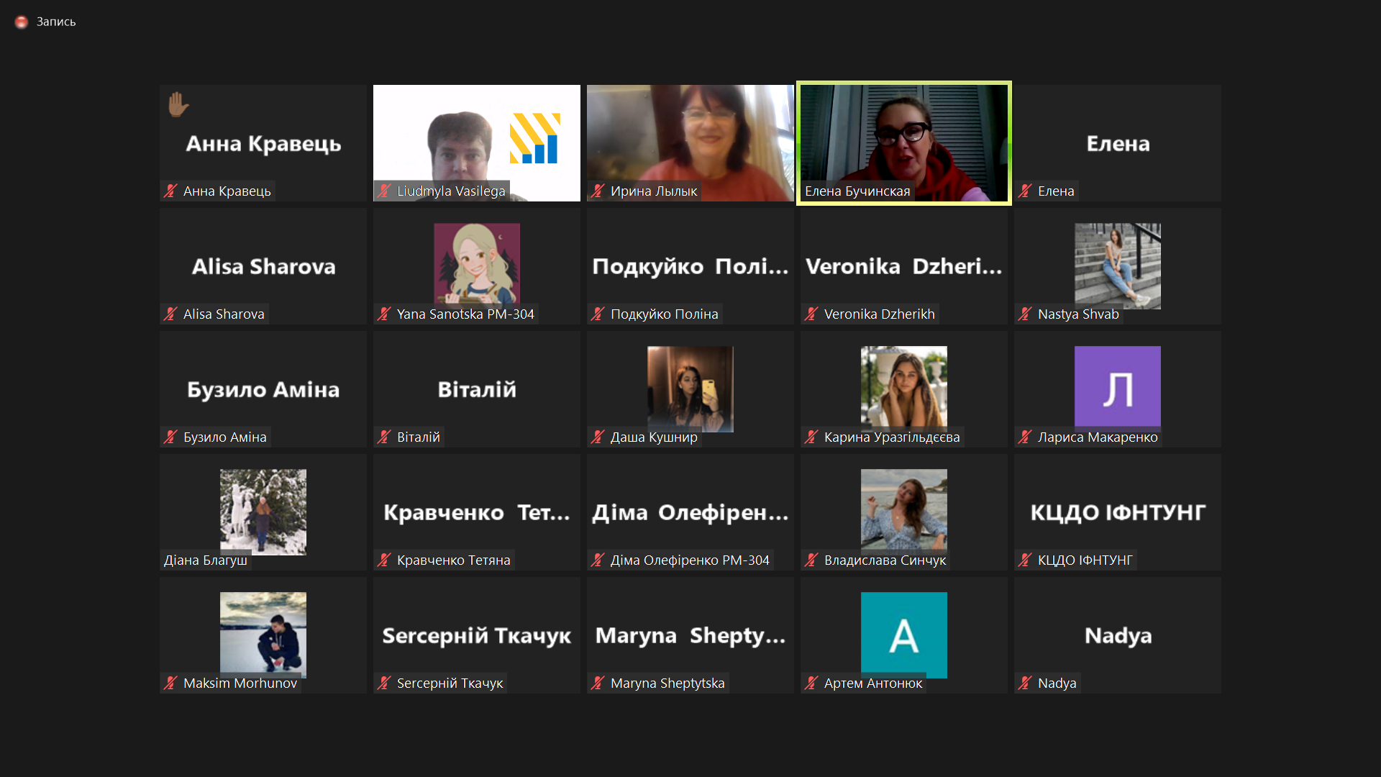The height and width of the screenshot is (777, 1381).
Task: Select Liudmyla Vasilega video tile
Action: coord(477,143)
